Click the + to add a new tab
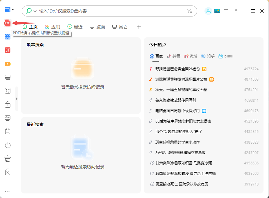This screenshot has height=198, width=269. pyautogui.click(x=139, y=27)
